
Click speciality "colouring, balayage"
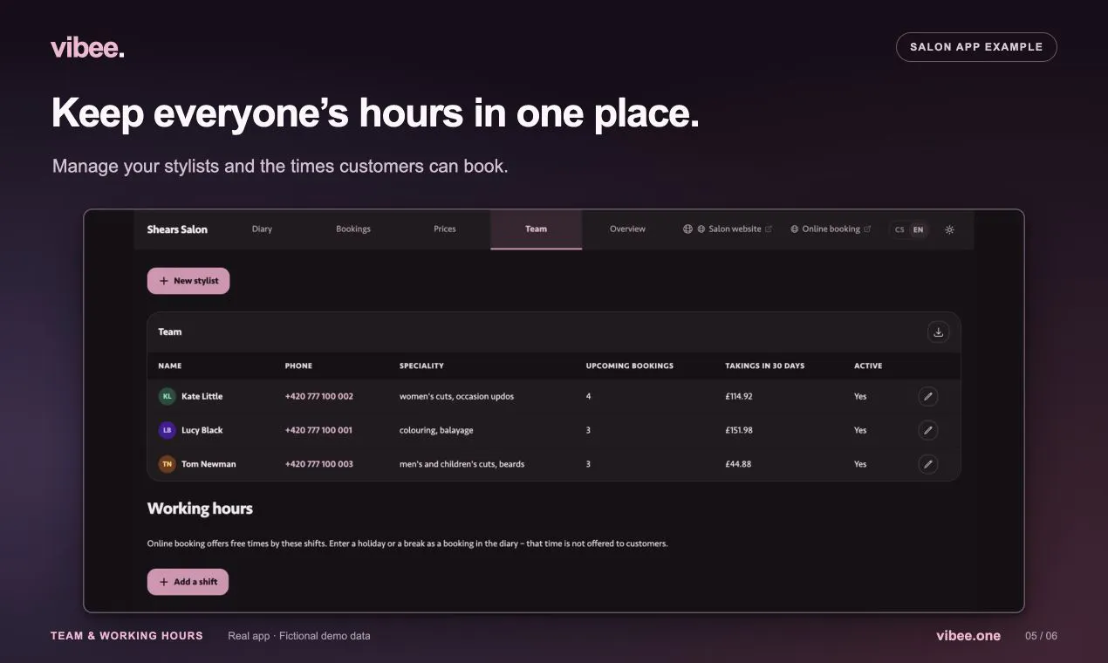coord(436,430)
